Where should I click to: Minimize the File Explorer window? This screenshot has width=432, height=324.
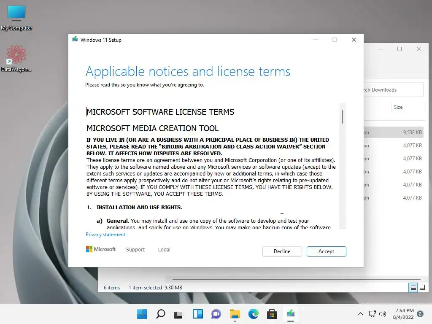point(381,49)
